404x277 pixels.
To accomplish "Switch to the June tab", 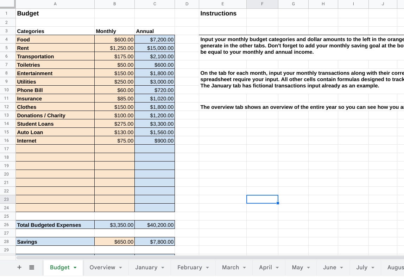I will tap(330, 267).
